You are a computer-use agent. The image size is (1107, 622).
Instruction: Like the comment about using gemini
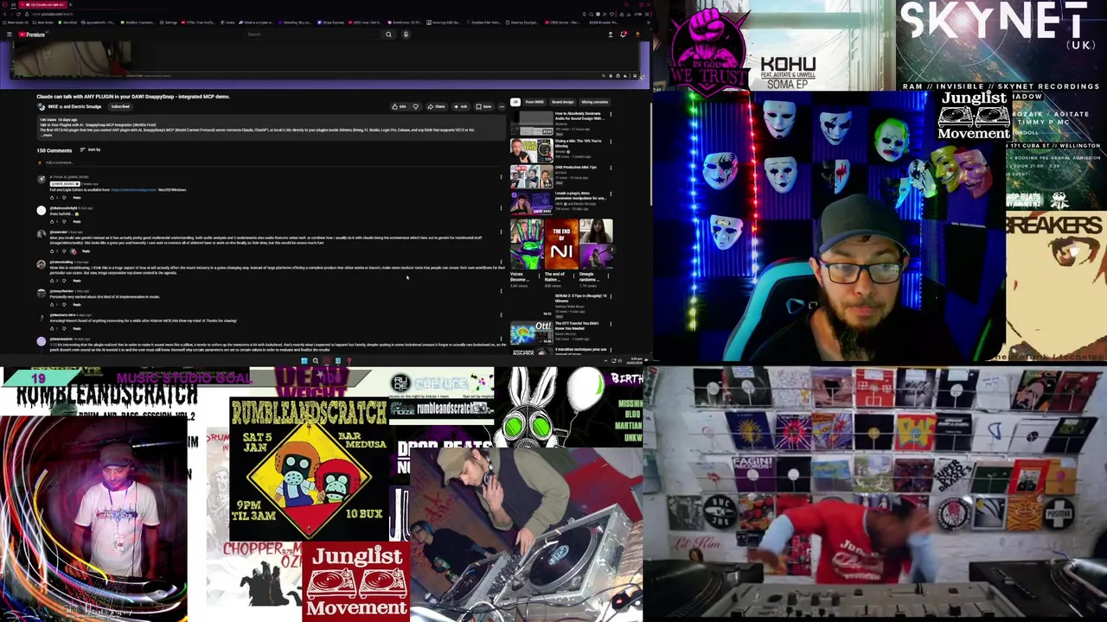[52, 251]
